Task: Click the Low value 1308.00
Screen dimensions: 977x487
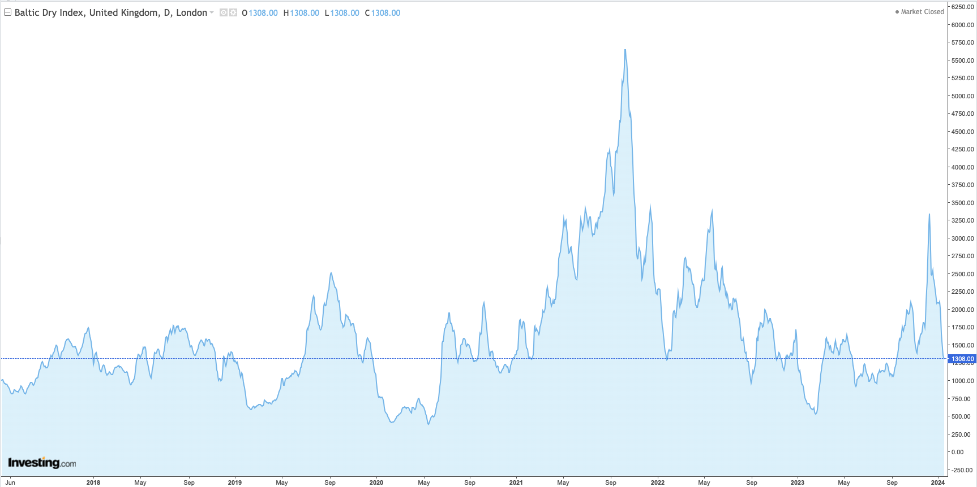Action: click(345, 13)
